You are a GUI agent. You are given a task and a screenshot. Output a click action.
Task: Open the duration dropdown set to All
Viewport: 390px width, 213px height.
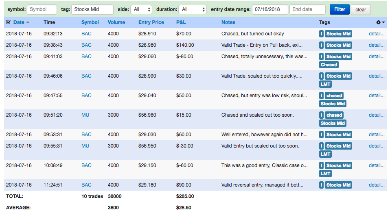pyautogui.click(x=193, y=9)
